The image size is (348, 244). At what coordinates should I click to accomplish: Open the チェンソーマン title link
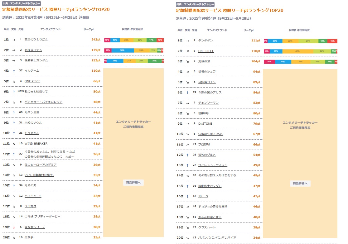208,103
